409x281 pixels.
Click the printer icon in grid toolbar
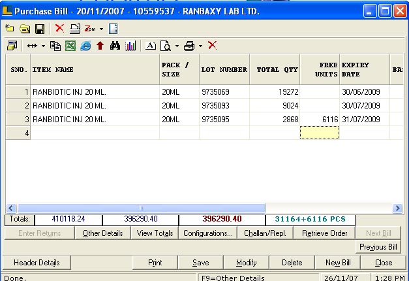click(x=189, y=46)
